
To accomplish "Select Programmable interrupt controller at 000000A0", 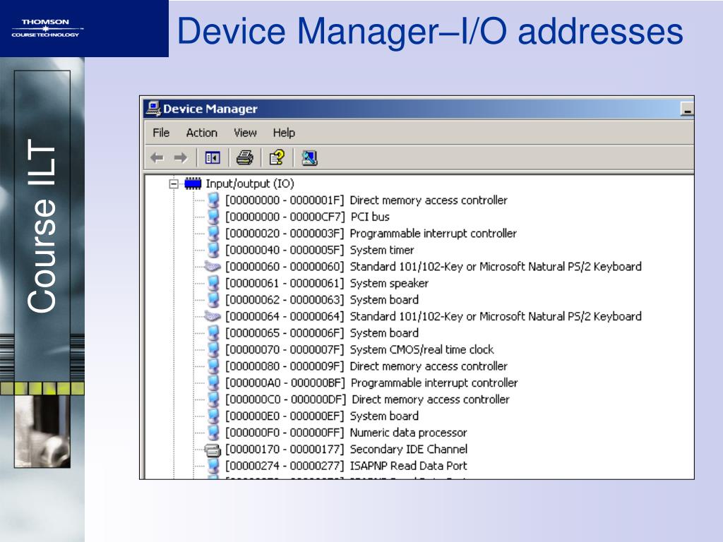I will tap(371, 383).
